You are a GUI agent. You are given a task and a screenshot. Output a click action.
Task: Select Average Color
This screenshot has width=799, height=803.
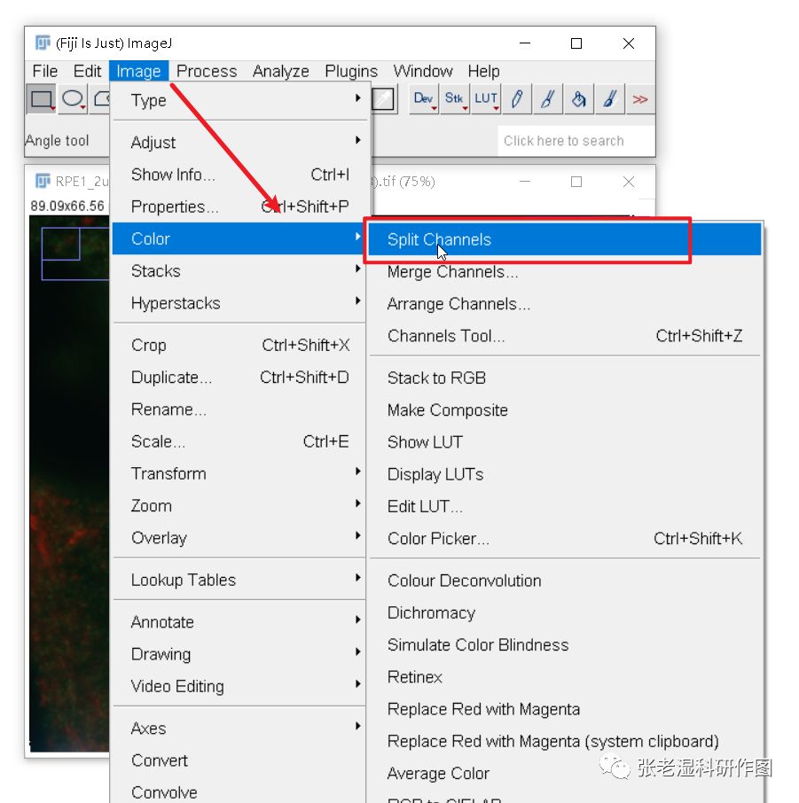(565, 773)
